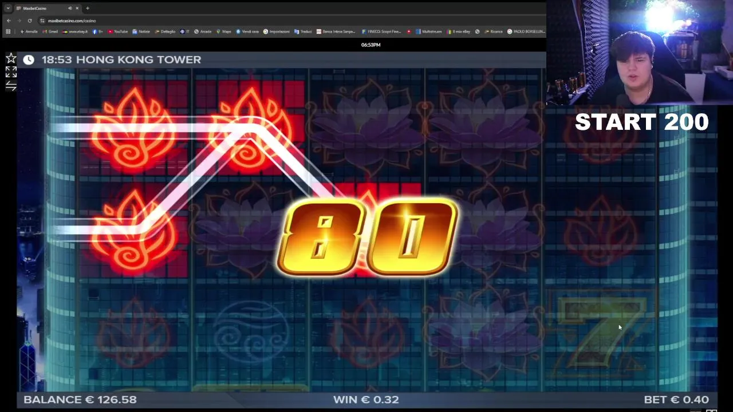
Task: View site information icon in address bar
Action: click(42, 21)
